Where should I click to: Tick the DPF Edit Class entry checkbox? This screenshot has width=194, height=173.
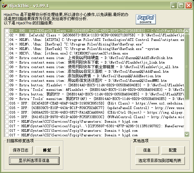pos(7,103)
